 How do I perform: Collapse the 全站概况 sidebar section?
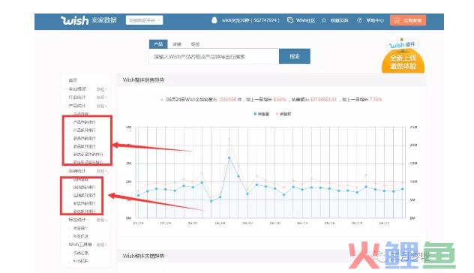click(101, 89)
